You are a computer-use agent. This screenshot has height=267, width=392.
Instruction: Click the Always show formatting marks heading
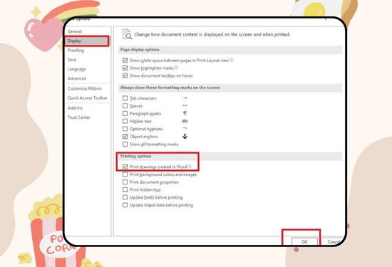click(170, 88)
